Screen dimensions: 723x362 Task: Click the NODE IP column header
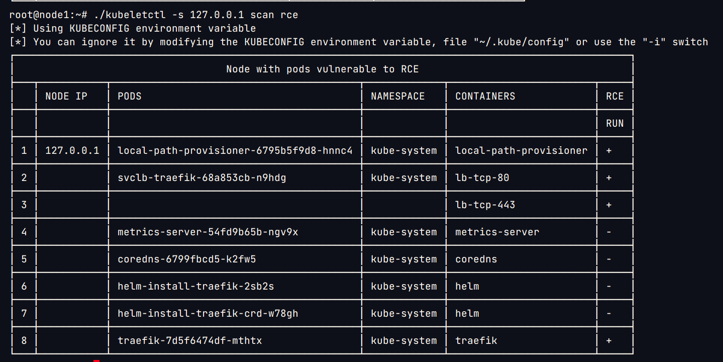pyautogui.click(x=66, y=96)
